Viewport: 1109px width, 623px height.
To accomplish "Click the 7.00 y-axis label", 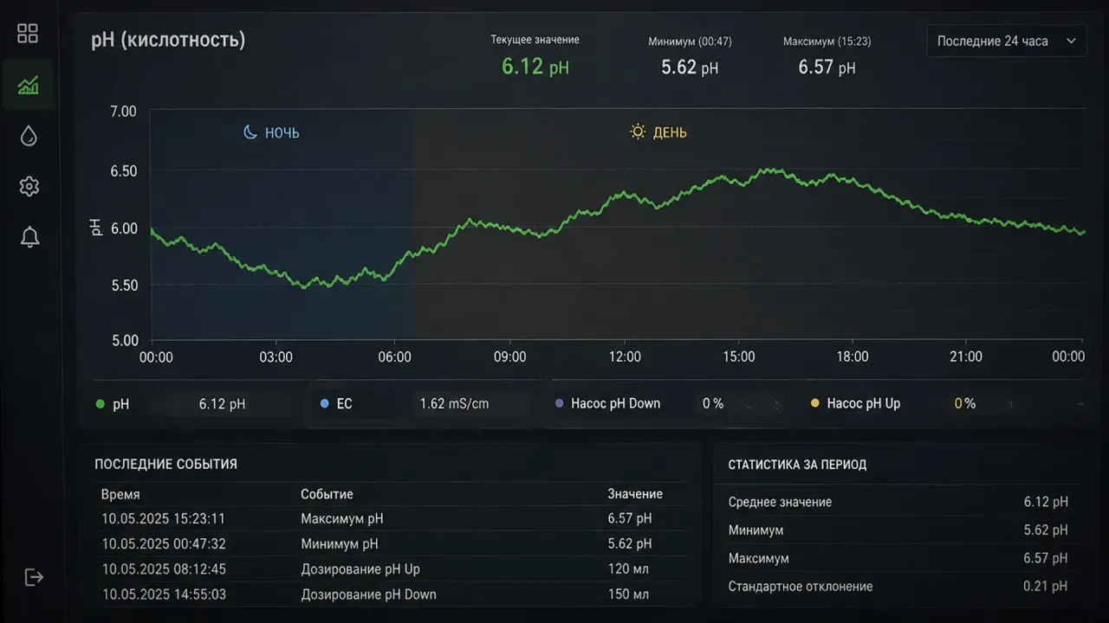I will tap(124, 111).
